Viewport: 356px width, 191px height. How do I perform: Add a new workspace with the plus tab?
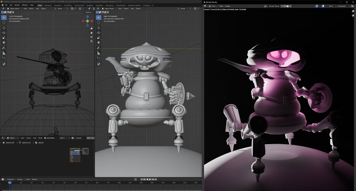click(x=153, y=5)
